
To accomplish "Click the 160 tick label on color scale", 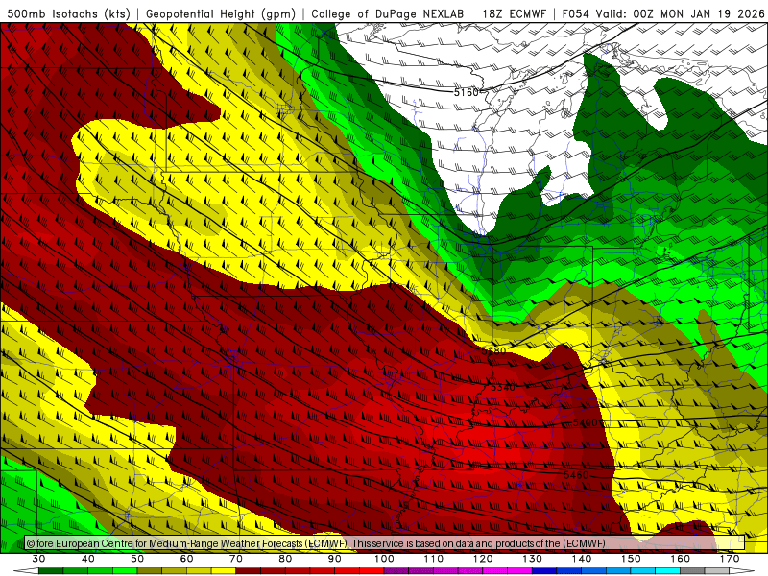I will click(681, 559).
